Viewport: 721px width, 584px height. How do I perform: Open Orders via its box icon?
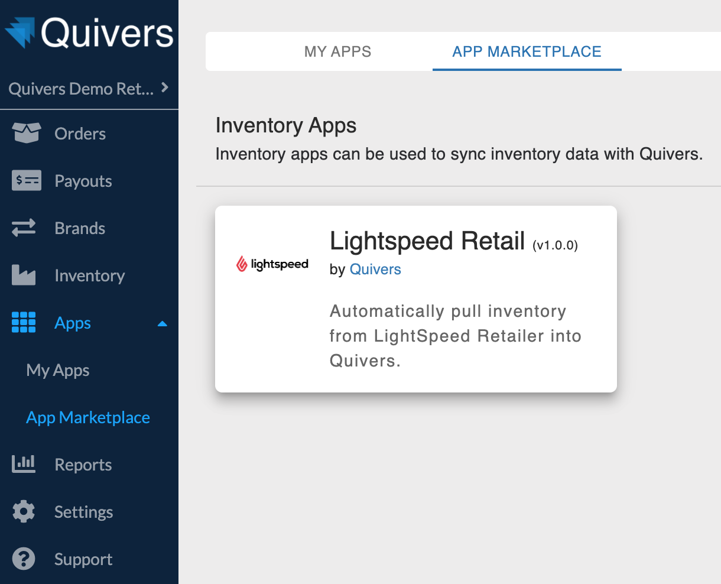[27, 134]
